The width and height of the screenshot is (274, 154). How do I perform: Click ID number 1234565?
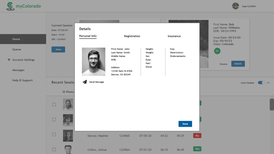click(124, 136)
